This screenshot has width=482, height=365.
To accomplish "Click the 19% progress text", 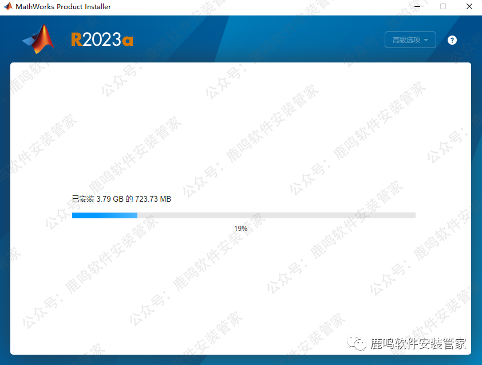I will pos(240,229).
